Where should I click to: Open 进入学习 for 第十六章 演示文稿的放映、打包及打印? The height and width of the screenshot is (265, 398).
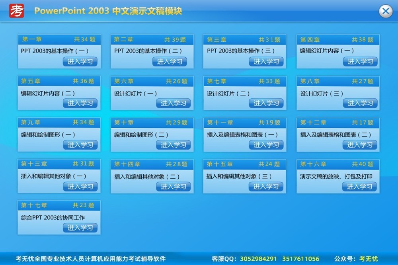[x=360, y=187]
